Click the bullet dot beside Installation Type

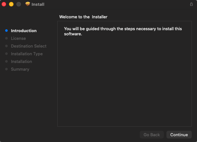6,54
